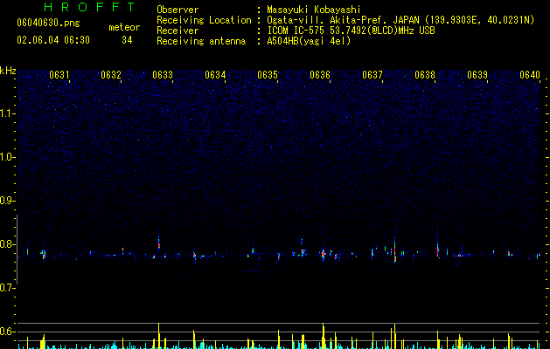Click the 0631 time marker

point(59,75)
